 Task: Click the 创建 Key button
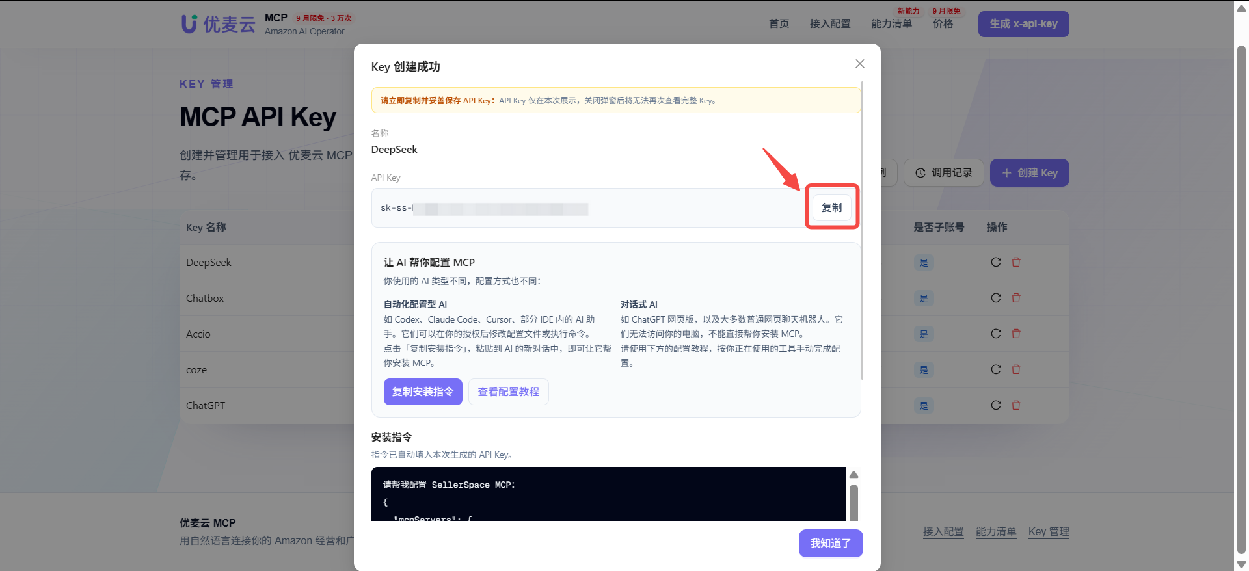point(1030,173)
